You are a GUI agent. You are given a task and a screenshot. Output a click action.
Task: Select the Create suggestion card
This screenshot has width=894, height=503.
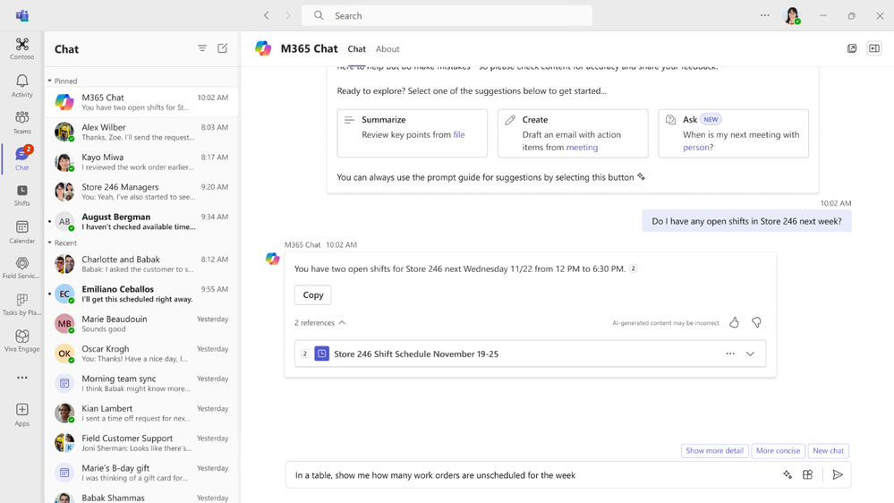(573, 133)
